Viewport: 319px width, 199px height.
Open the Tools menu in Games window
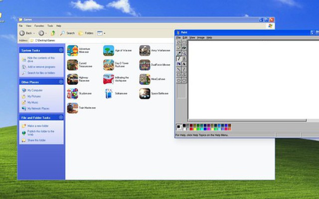(50, 26)
